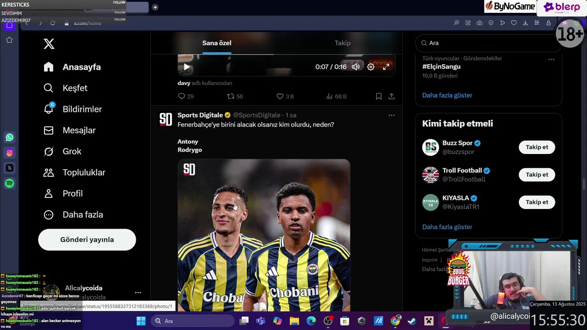Open OBS Studio from taskbar
Image resolution: width=587 pixels, height=330 pixels.
[x=328, y=321]
